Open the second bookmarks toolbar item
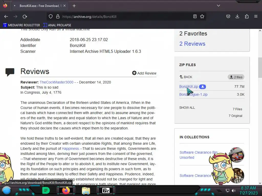Image resolution: width=262 pixels, height=196 pixels. (57, 25)
